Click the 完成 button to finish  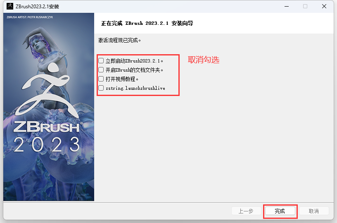[x=280, y=211]
